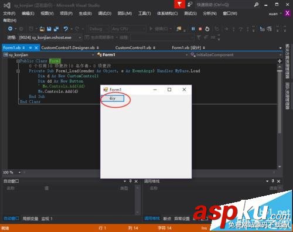The image size is (293, 232).
Task: Switch to CustomControl1.Designer.vb tab
Action: click(x=68, y=47)
